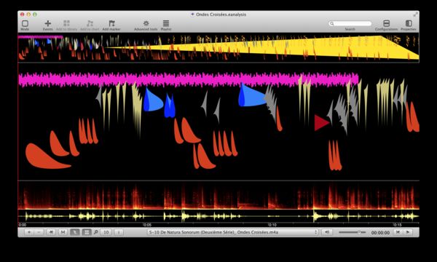Viewport: 437px width, 262px height.
Task: Click the go to start playback button
Action: coord(398,232)
